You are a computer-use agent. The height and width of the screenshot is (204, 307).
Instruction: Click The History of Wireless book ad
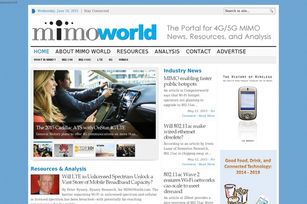coord(248,109)
